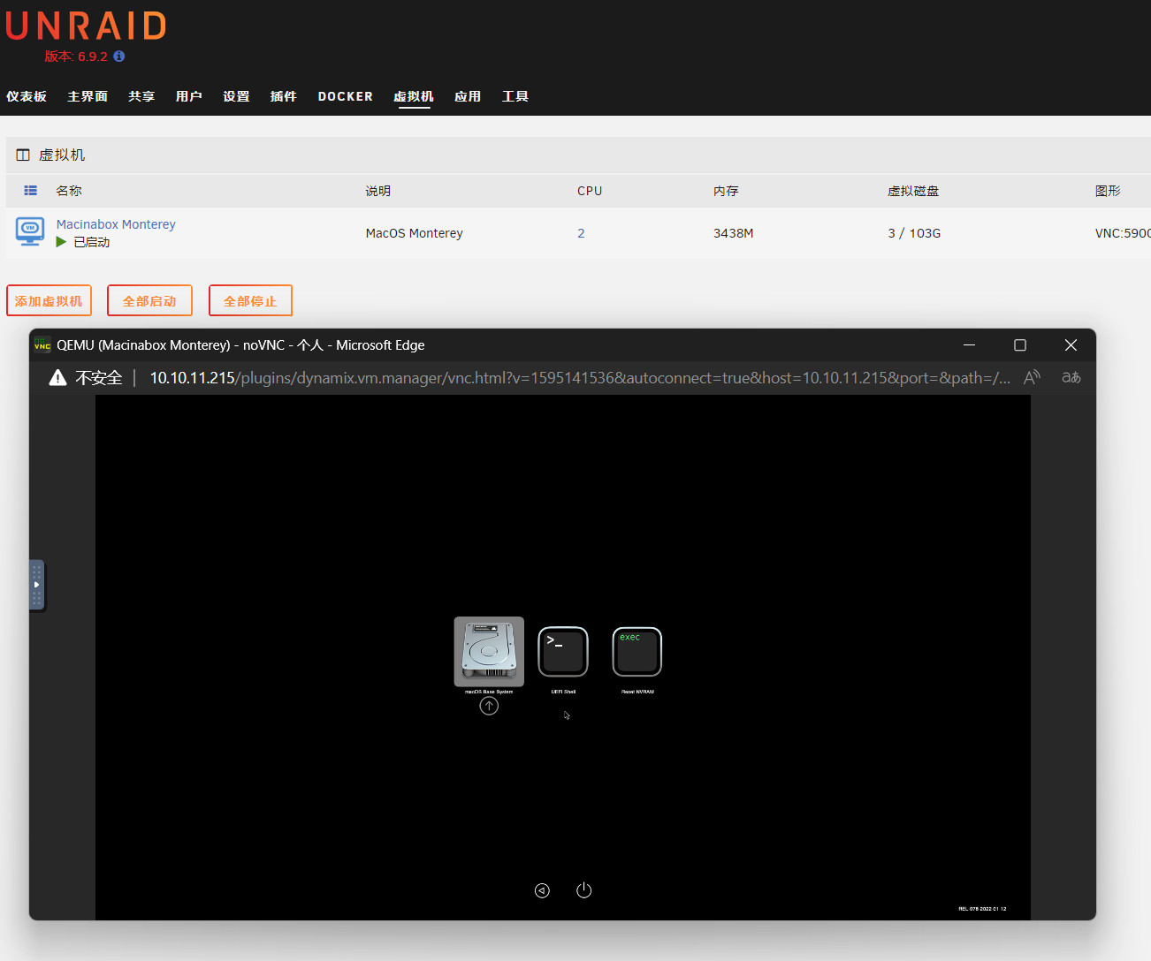
Task: Click the Read aloud icon in Edge address bar
Action: click(x=1032, y=377)
